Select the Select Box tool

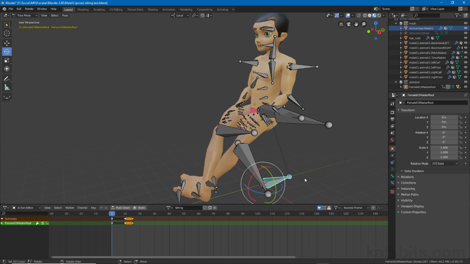click(x=7, y=25)
